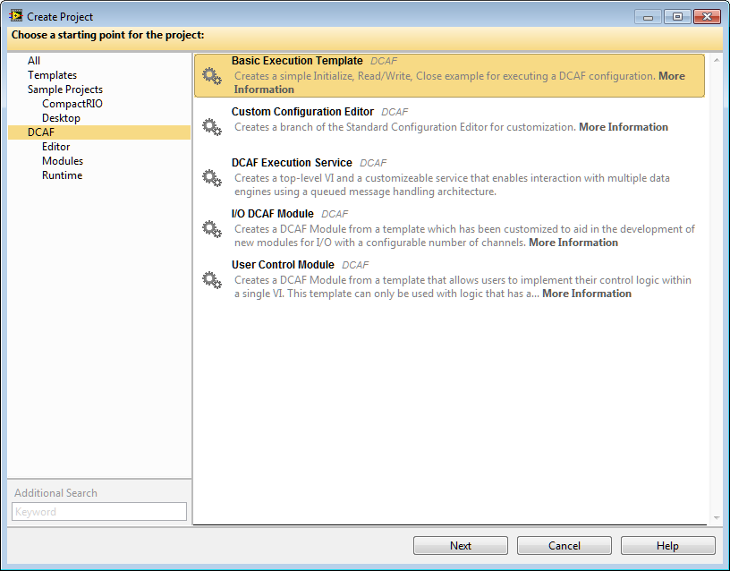Click the LabVIEW icon in the title bar
Viewport: 730px width, 571px height.
[16, 16]
